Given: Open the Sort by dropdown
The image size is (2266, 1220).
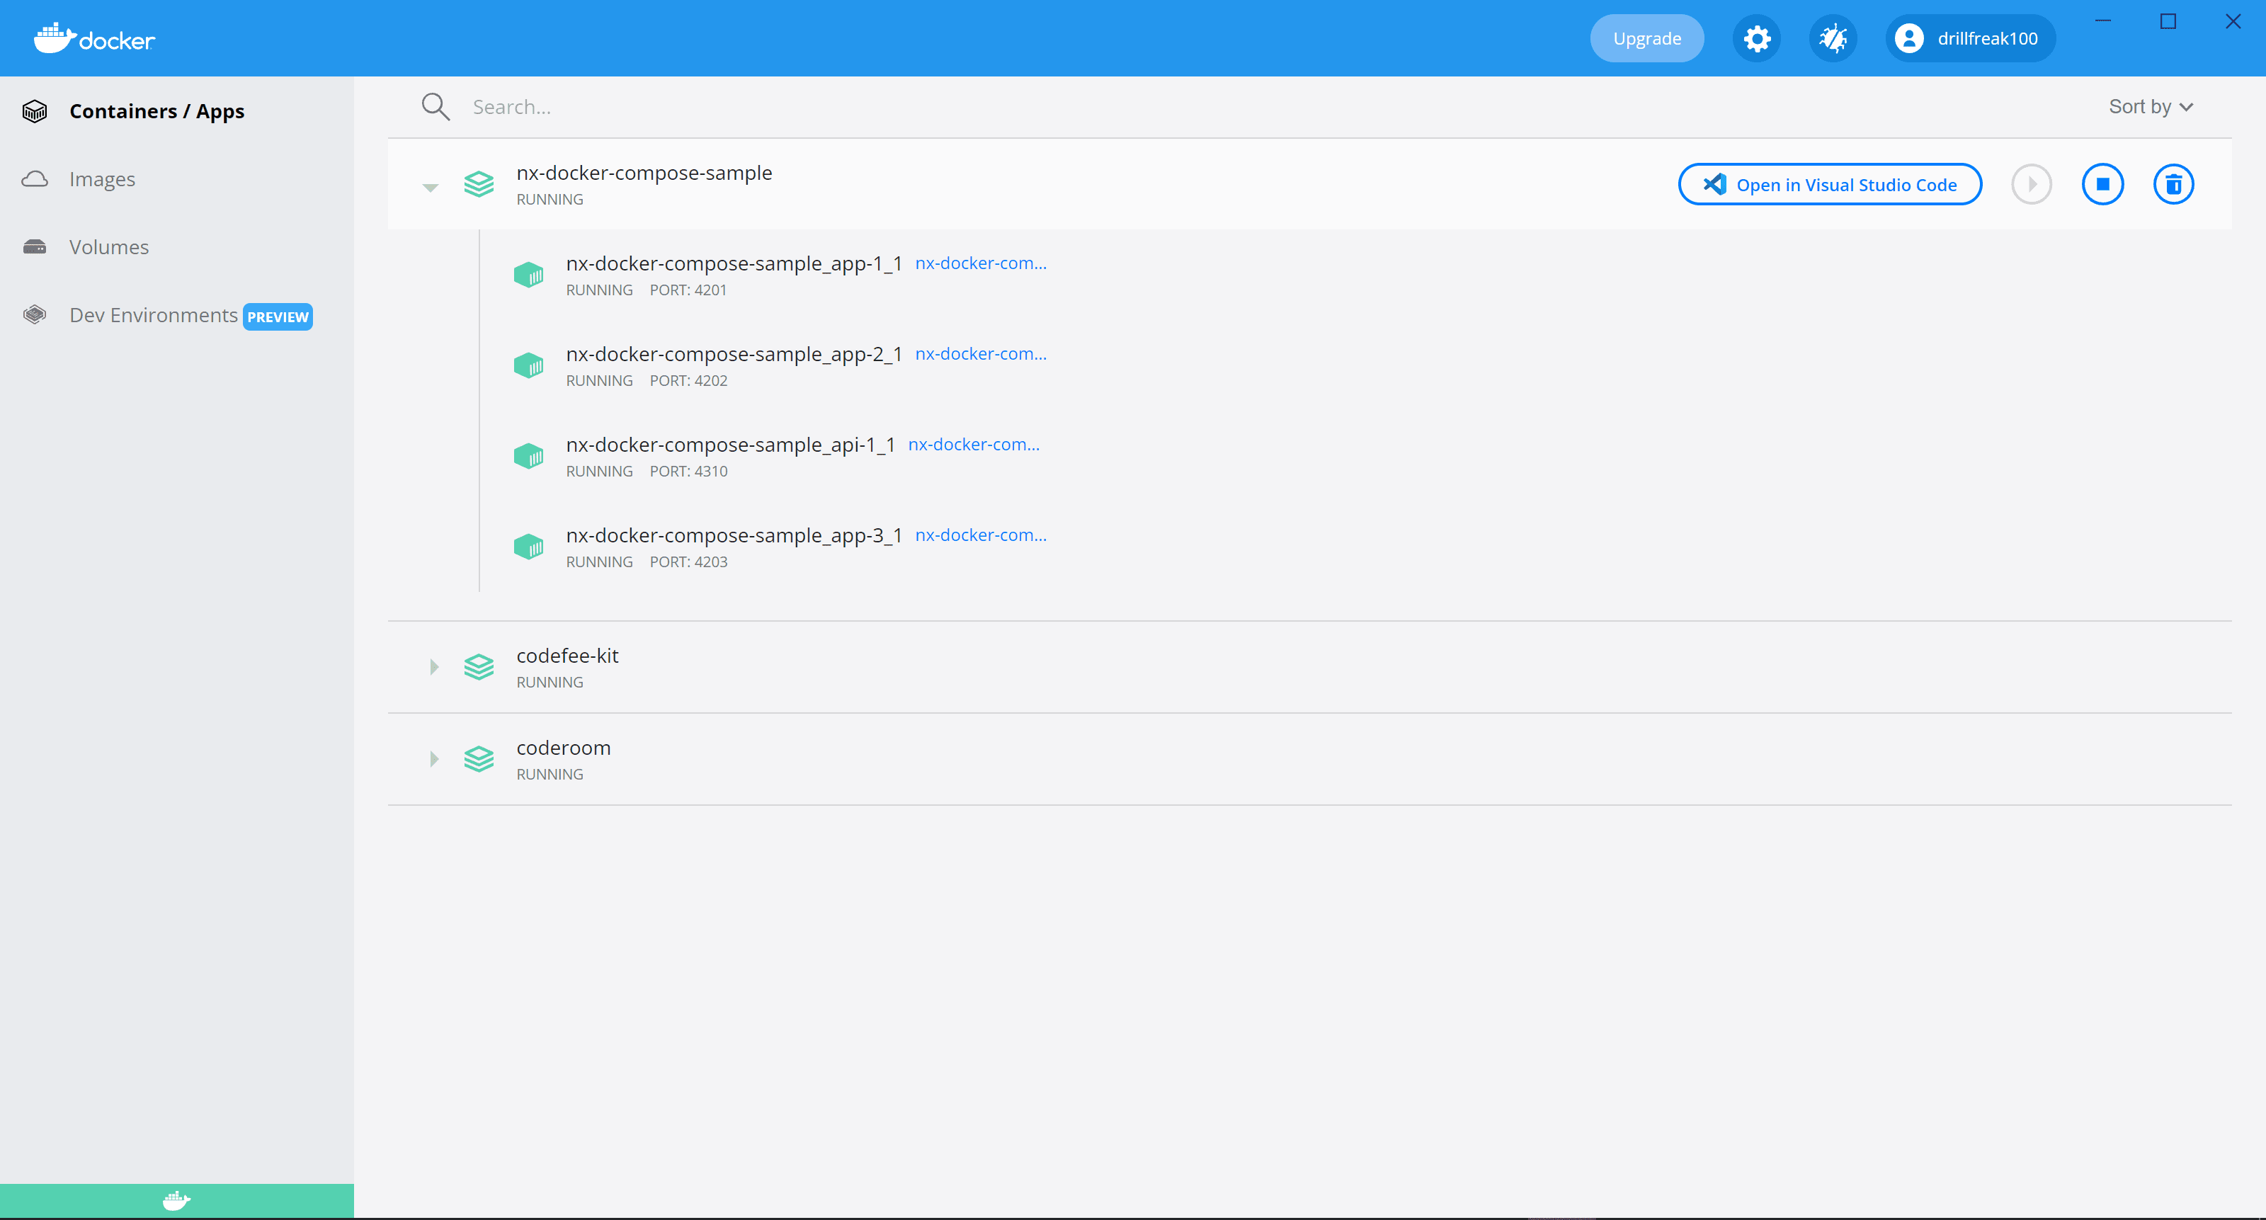Looking at the screenshot, I should coord(2151,106).
